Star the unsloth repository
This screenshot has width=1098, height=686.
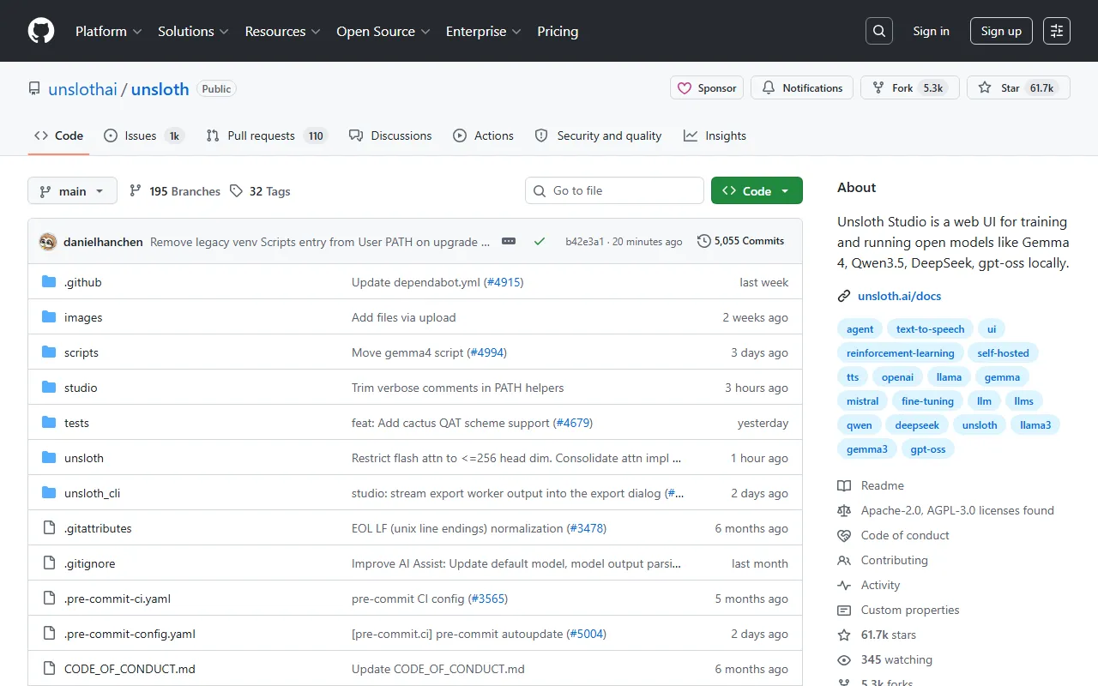(1001, 88)
